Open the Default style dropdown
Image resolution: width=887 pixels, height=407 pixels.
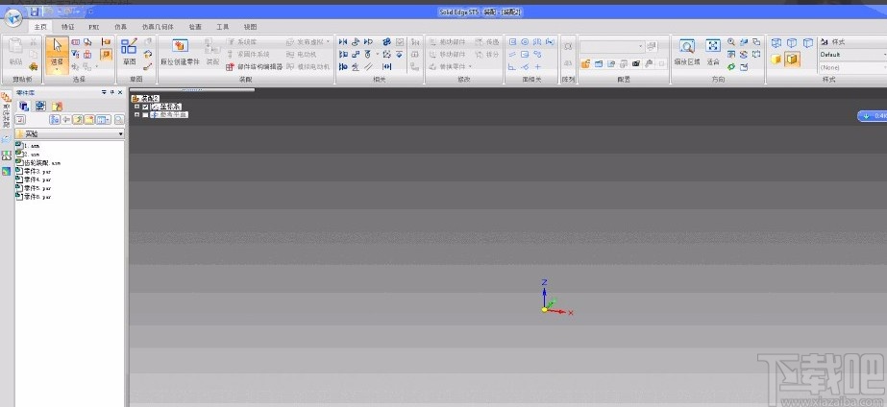click(x=852, y=55)
